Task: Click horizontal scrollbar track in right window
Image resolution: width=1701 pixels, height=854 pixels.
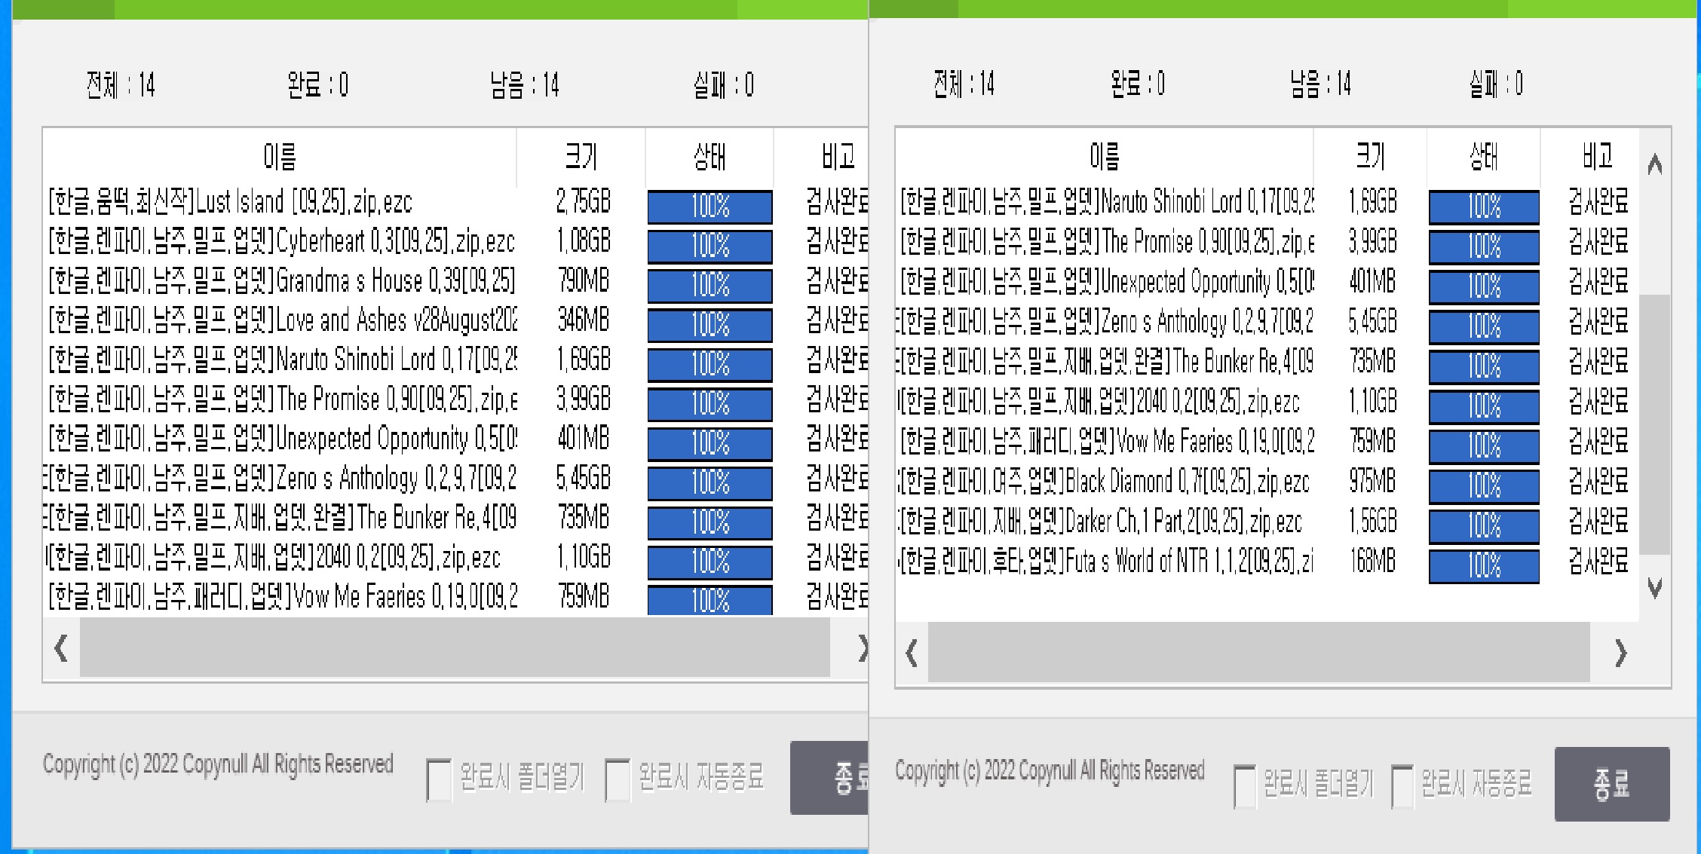Action: (x=1258, y=653)
